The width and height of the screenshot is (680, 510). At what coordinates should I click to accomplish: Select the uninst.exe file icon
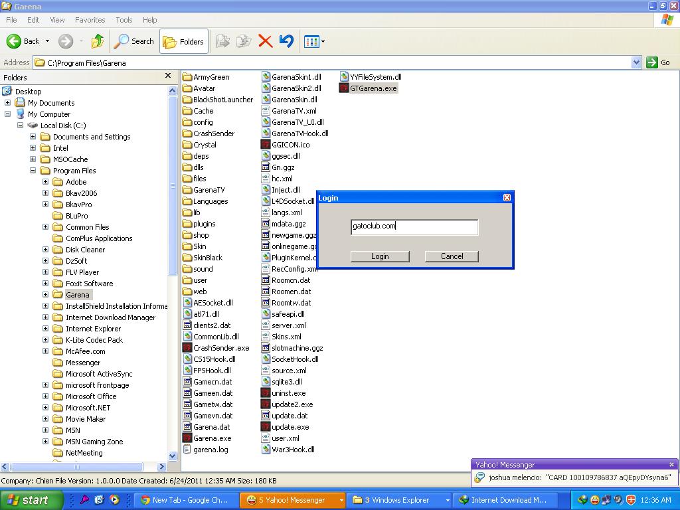click(x=266, y=393)
